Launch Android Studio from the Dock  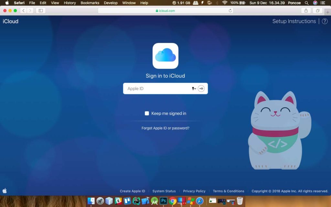[x=154, y=201]
